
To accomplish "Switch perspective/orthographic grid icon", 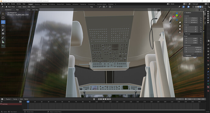I will [x=180, y=33].
